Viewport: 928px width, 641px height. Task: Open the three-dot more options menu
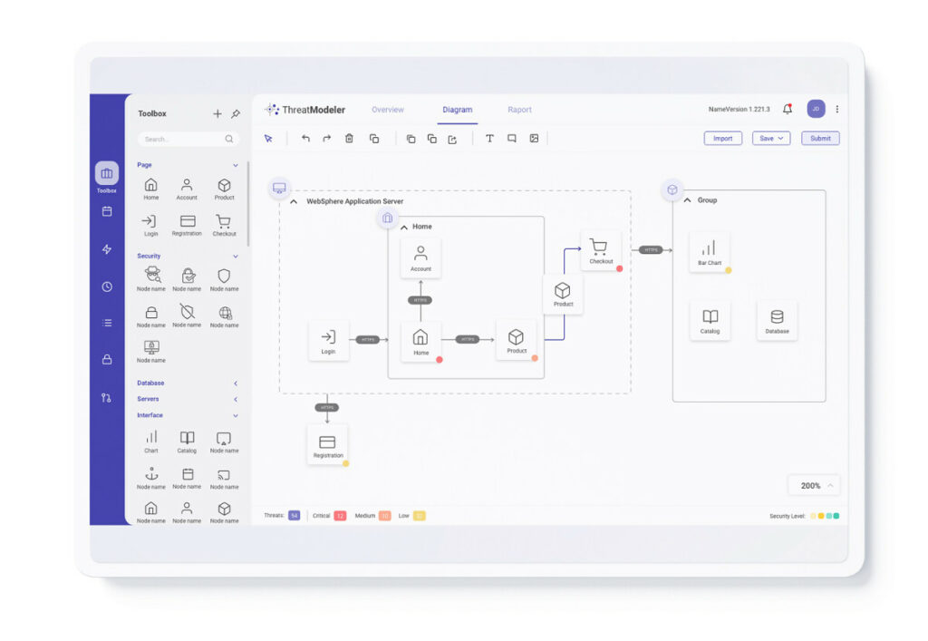pyautogui.click(x=836, y=109)
